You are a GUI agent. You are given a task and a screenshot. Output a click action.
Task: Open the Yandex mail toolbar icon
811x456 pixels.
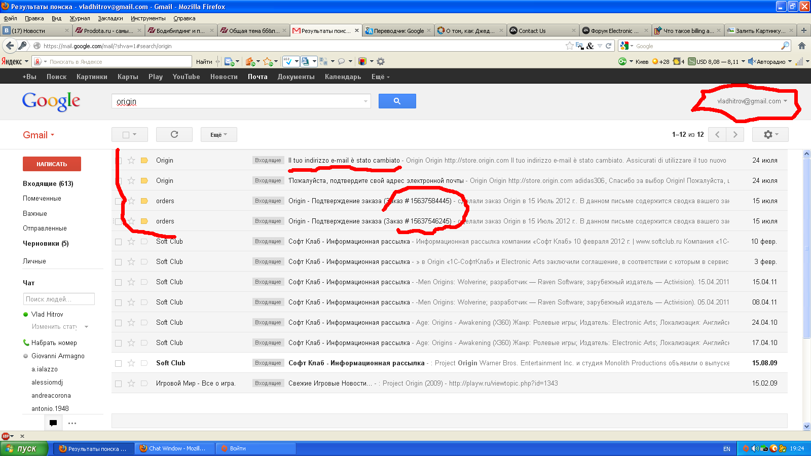coord(229,62)
